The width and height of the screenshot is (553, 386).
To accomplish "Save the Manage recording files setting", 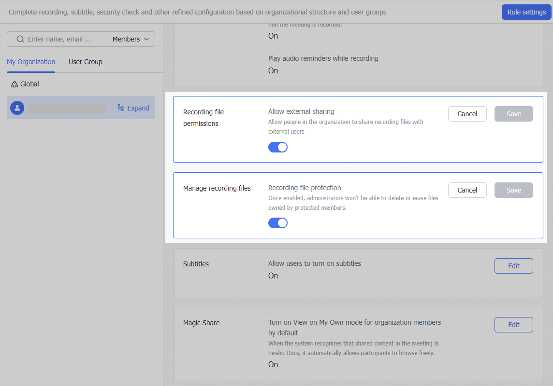I will 513,190.
